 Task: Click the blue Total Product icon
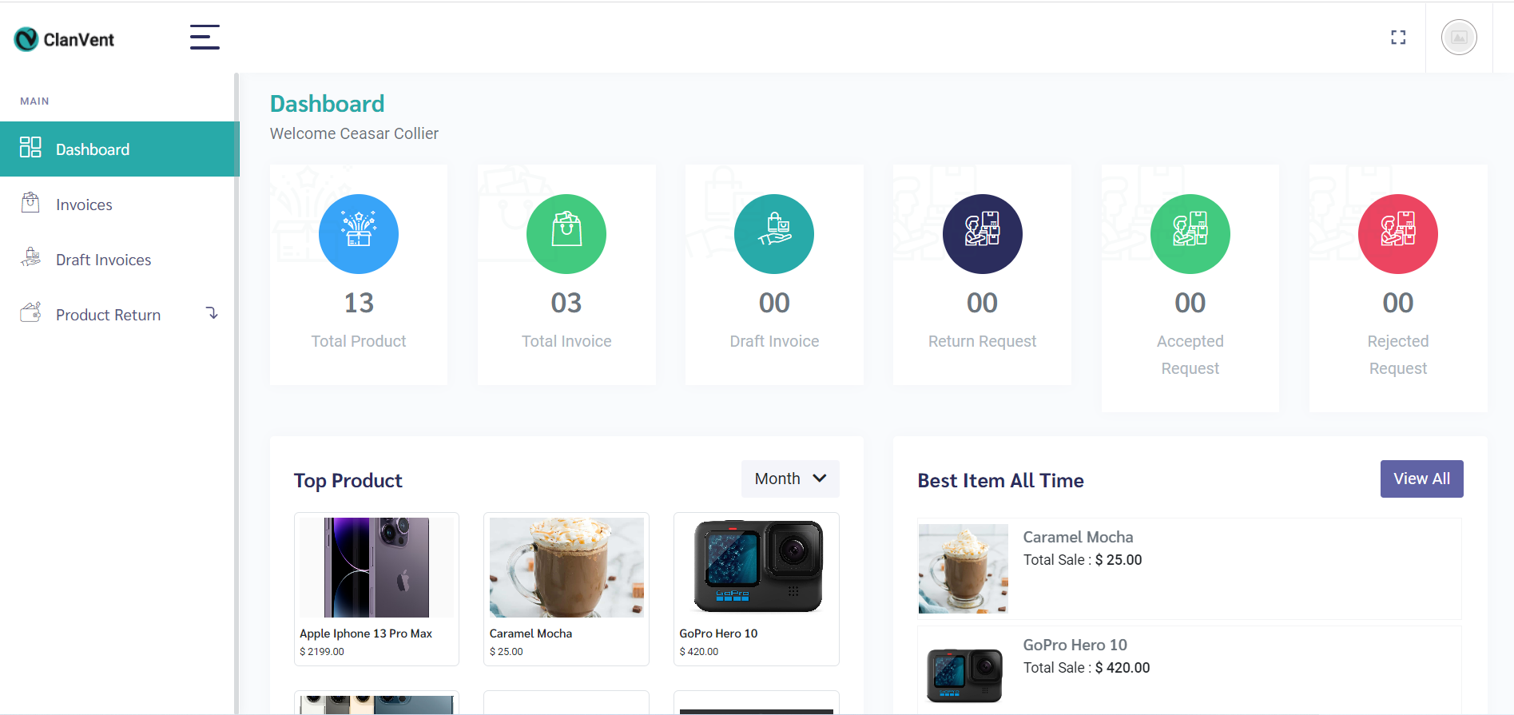tap(359, 234)
